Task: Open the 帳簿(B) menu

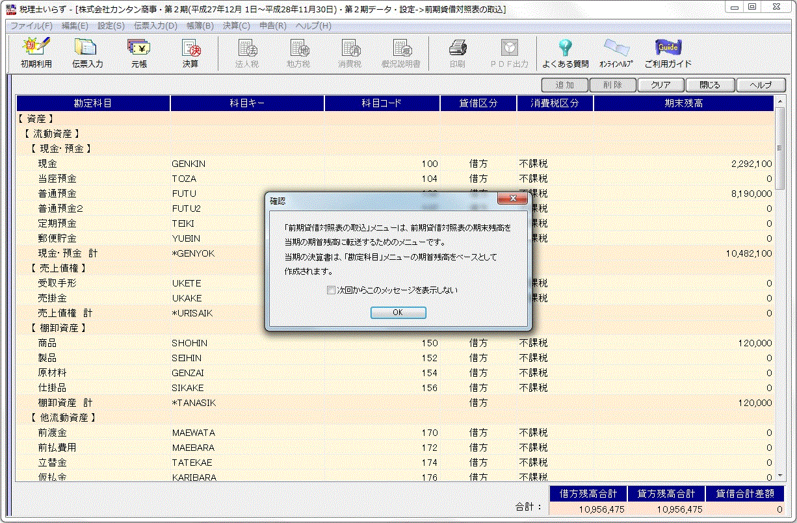Action: [200, 26]
